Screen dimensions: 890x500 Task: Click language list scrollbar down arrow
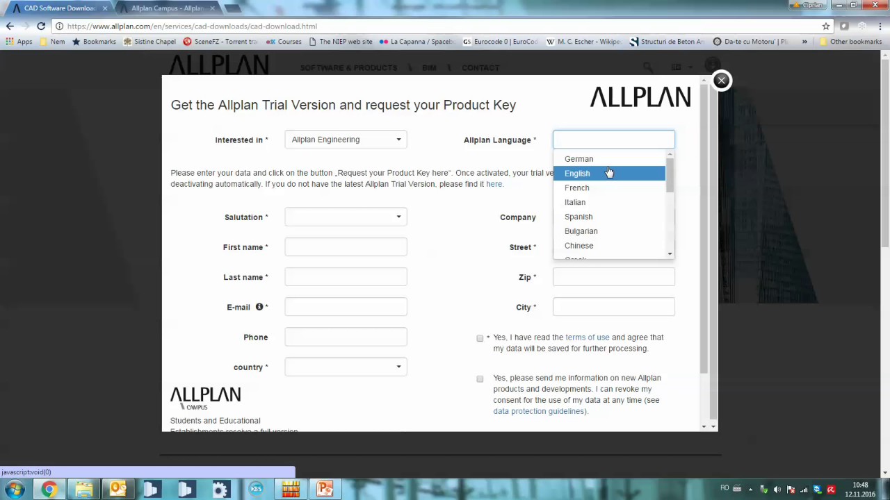(670, 254)
